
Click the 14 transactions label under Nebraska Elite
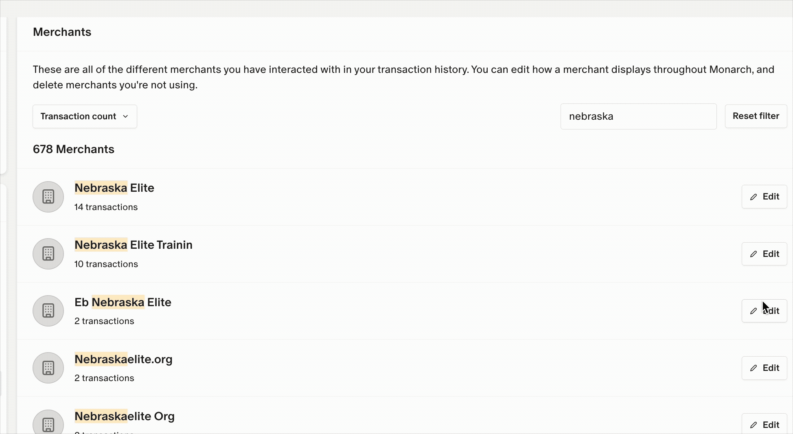(105, 207)
